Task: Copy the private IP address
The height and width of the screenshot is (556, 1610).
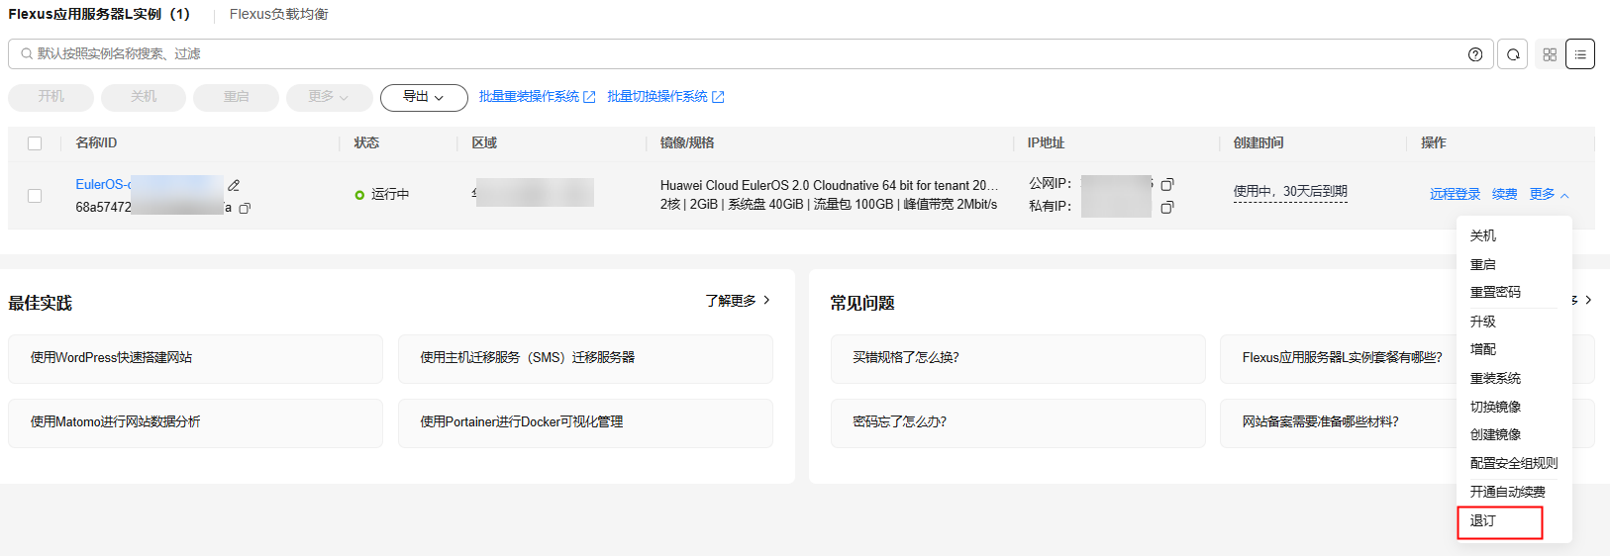Action: coord(1167,207)
